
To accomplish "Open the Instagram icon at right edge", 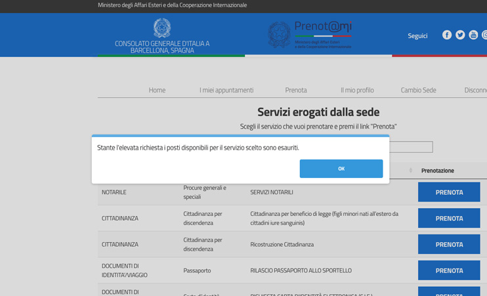I will [x=484, y=35].
